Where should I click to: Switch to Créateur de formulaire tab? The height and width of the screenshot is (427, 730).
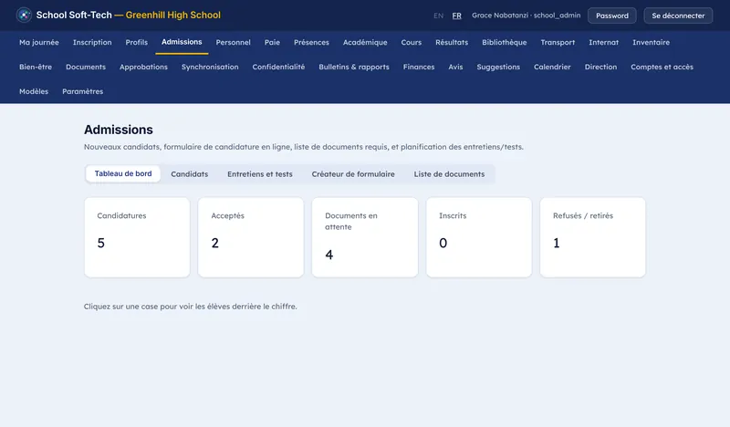[x=353, y=174]
